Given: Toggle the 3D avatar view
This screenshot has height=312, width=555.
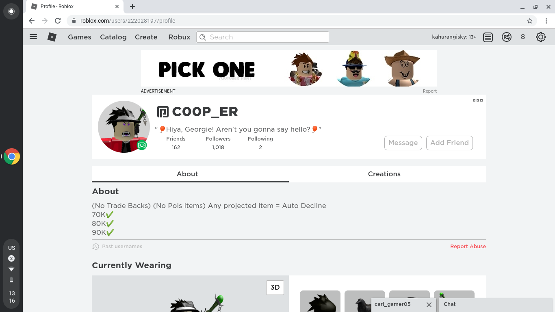Looking at the screenshot, I should point(275,288).
